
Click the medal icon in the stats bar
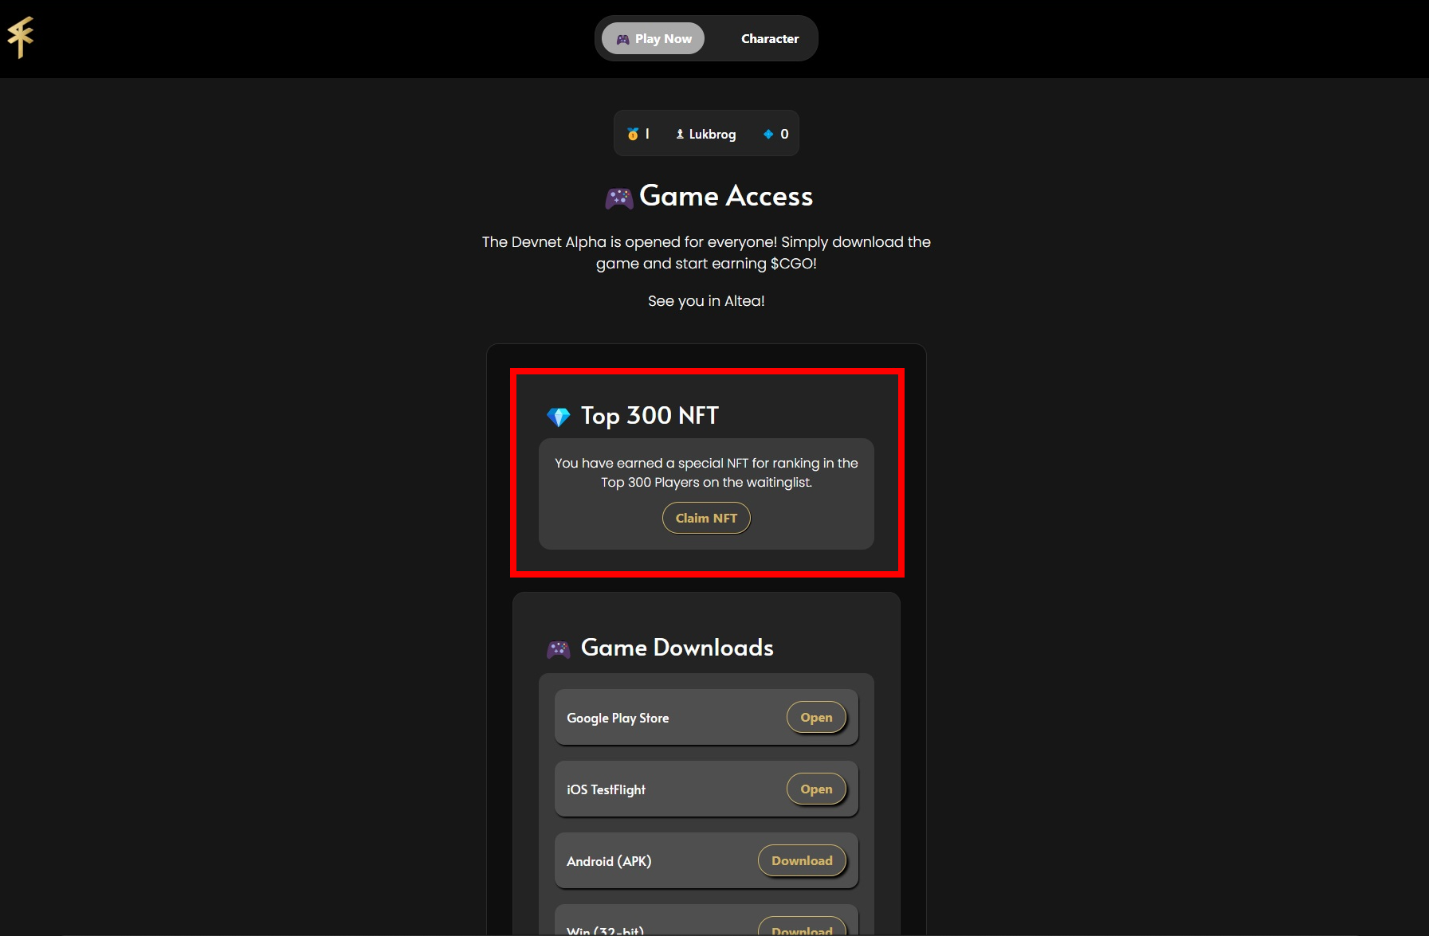[x=634, y=133]
